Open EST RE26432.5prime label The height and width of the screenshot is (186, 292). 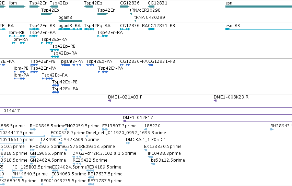pyautogui.click(x=90, y=160)
